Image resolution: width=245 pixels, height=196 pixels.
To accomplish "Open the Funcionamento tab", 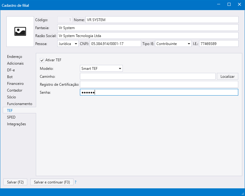I will [20, 104].
